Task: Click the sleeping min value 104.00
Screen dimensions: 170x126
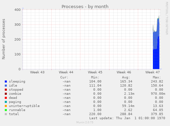Action: [x=95, y=82]
